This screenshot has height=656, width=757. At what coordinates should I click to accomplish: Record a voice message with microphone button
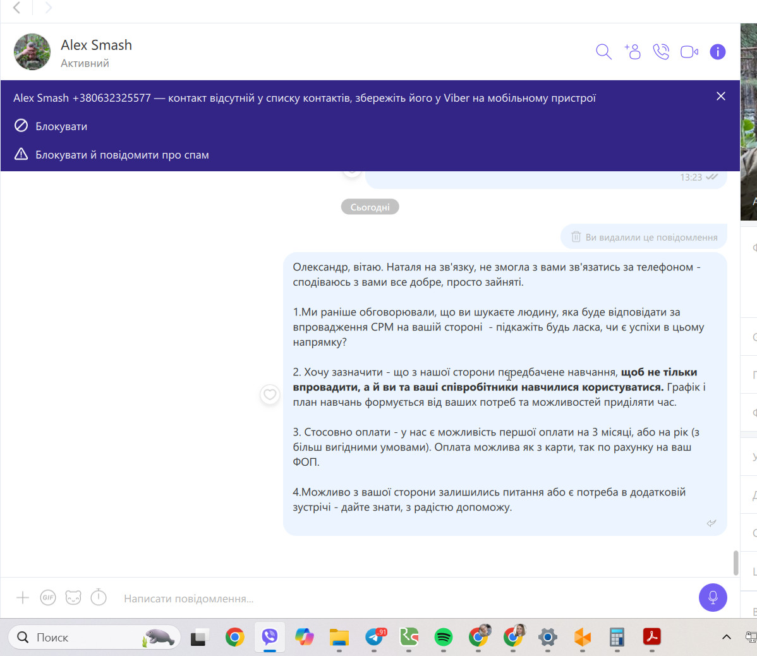[x=713, y=598]
